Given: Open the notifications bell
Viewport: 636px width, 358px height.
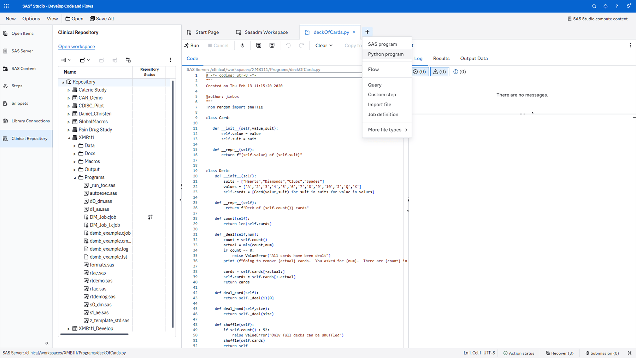Looking at the screenshot, I should [x=605, y=6].
